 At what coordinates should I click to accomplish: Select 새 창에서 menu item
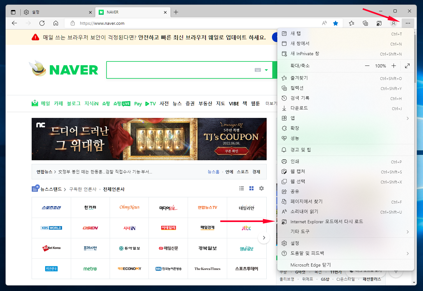[x=346, y=44]
